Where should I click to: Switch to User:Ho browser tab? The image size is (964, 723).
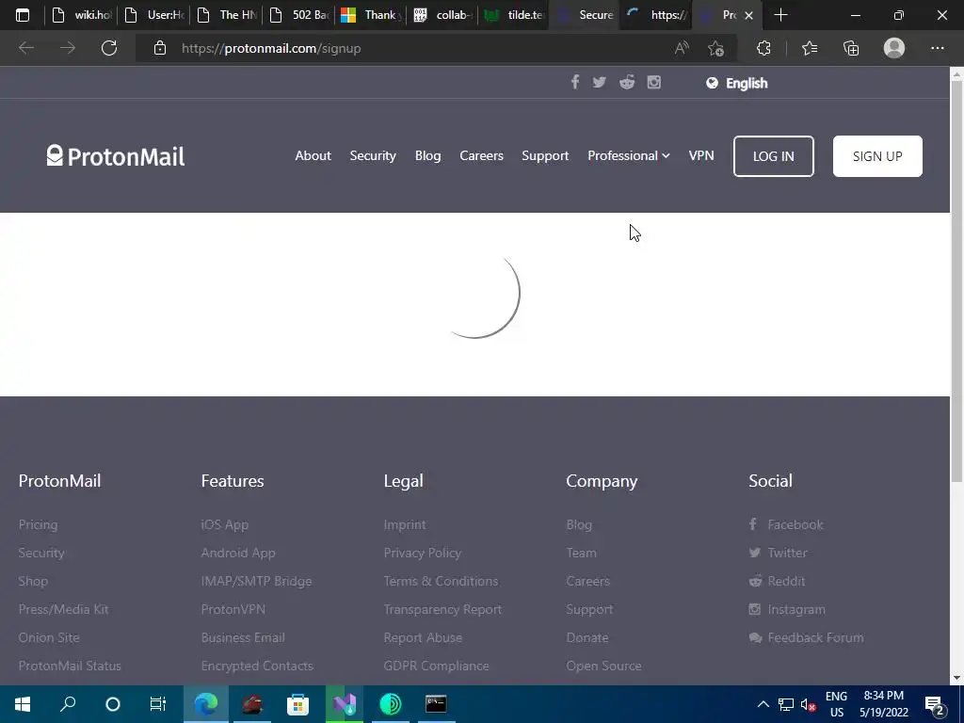click(x=153, y=15)
